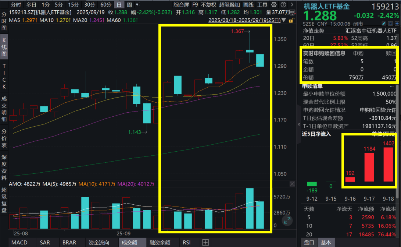Close the volume indicator sub-panel
Image resolution: width=401 pixels, height=247 pixels.
292,184
